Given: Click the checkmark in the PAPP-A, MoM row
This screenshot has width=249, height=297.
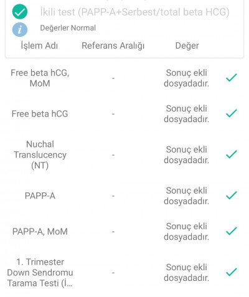Looking at the screenshot, I should click(232, 231).
